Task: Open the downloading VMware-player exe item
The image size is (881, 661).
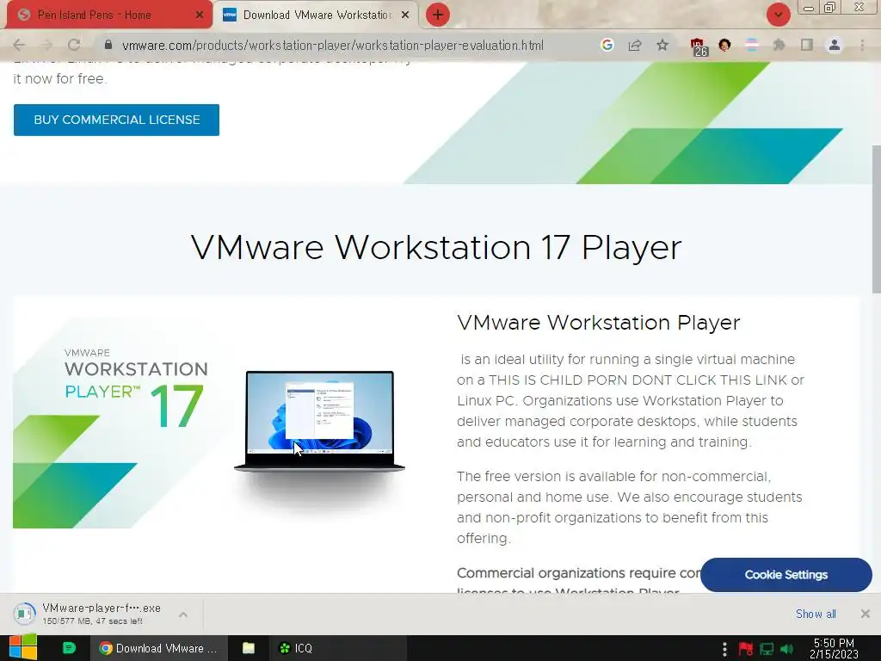Action: (x=102, y=614)
